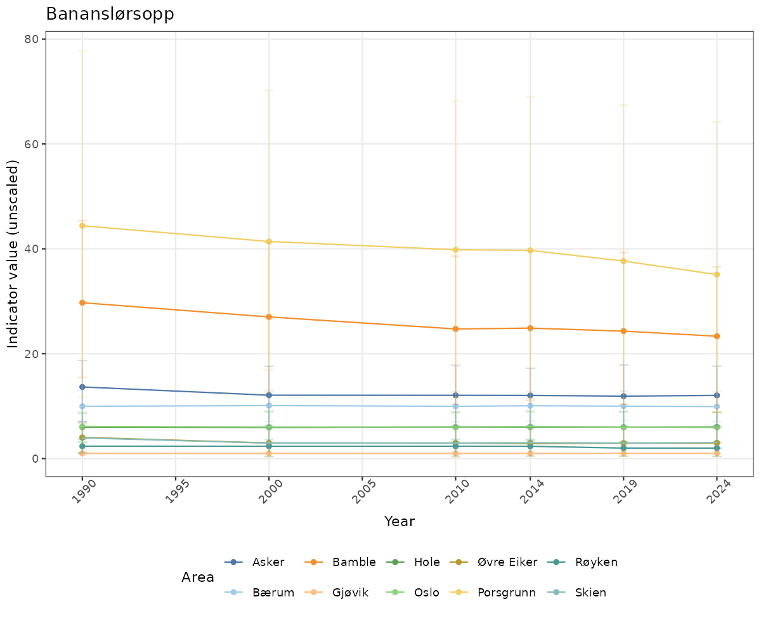Viewport: 761px width, 618px height.
Task: Select the Skien legend label
Action: 590,593
